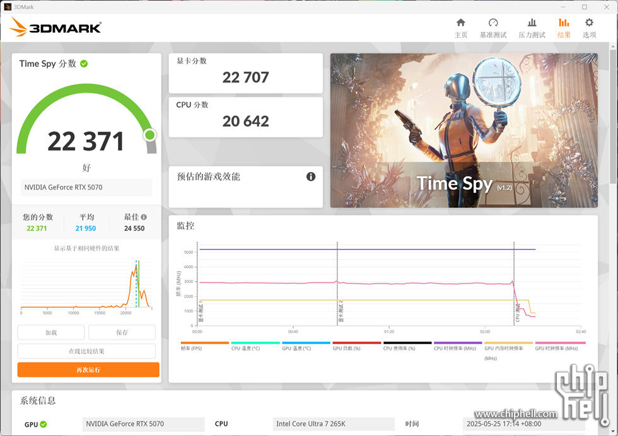Click the CPU 测试 marker line in chart
Viewport: 618px width, 436px height.
pos(514,284)
